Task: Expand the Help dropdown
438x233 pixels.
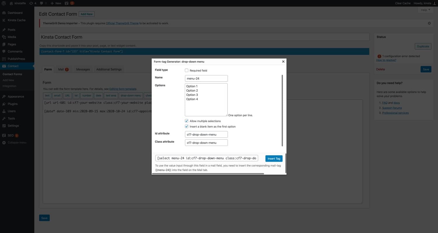Action: (425, 10)
